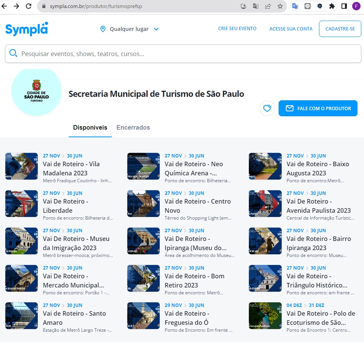Click the install app icon in address bar

243,6
